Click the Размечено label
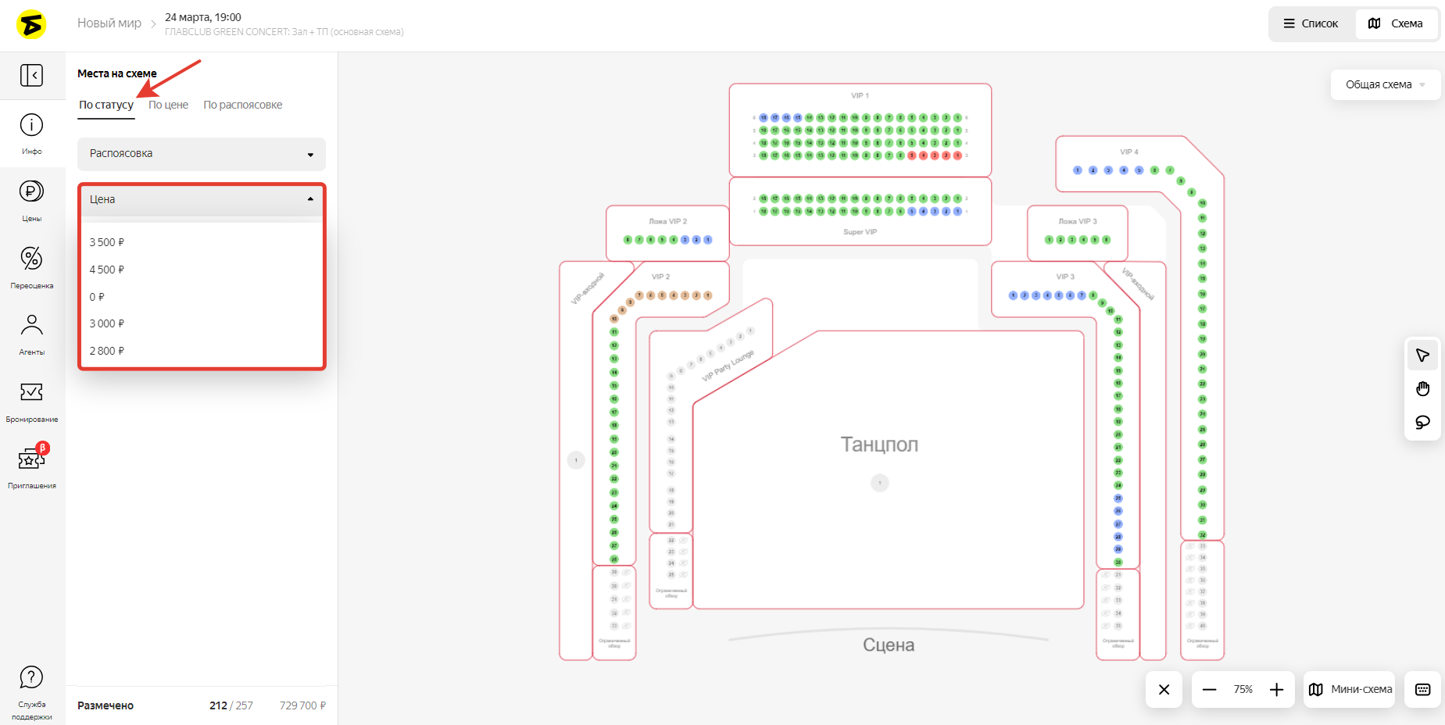1445x725 pixels. (x=106, y=705)
